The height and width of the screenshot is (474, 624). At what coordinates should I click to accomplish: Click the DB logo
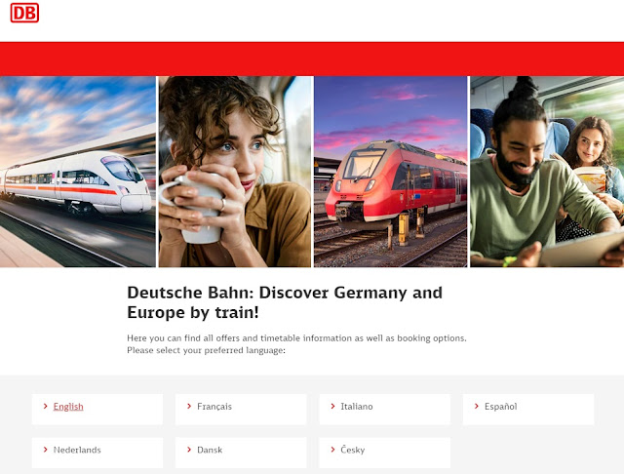click(x=24, y=13)
